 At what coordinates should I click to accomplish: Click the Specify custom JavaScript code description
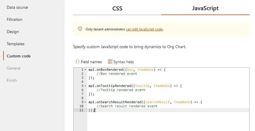[x=130, y=47]
